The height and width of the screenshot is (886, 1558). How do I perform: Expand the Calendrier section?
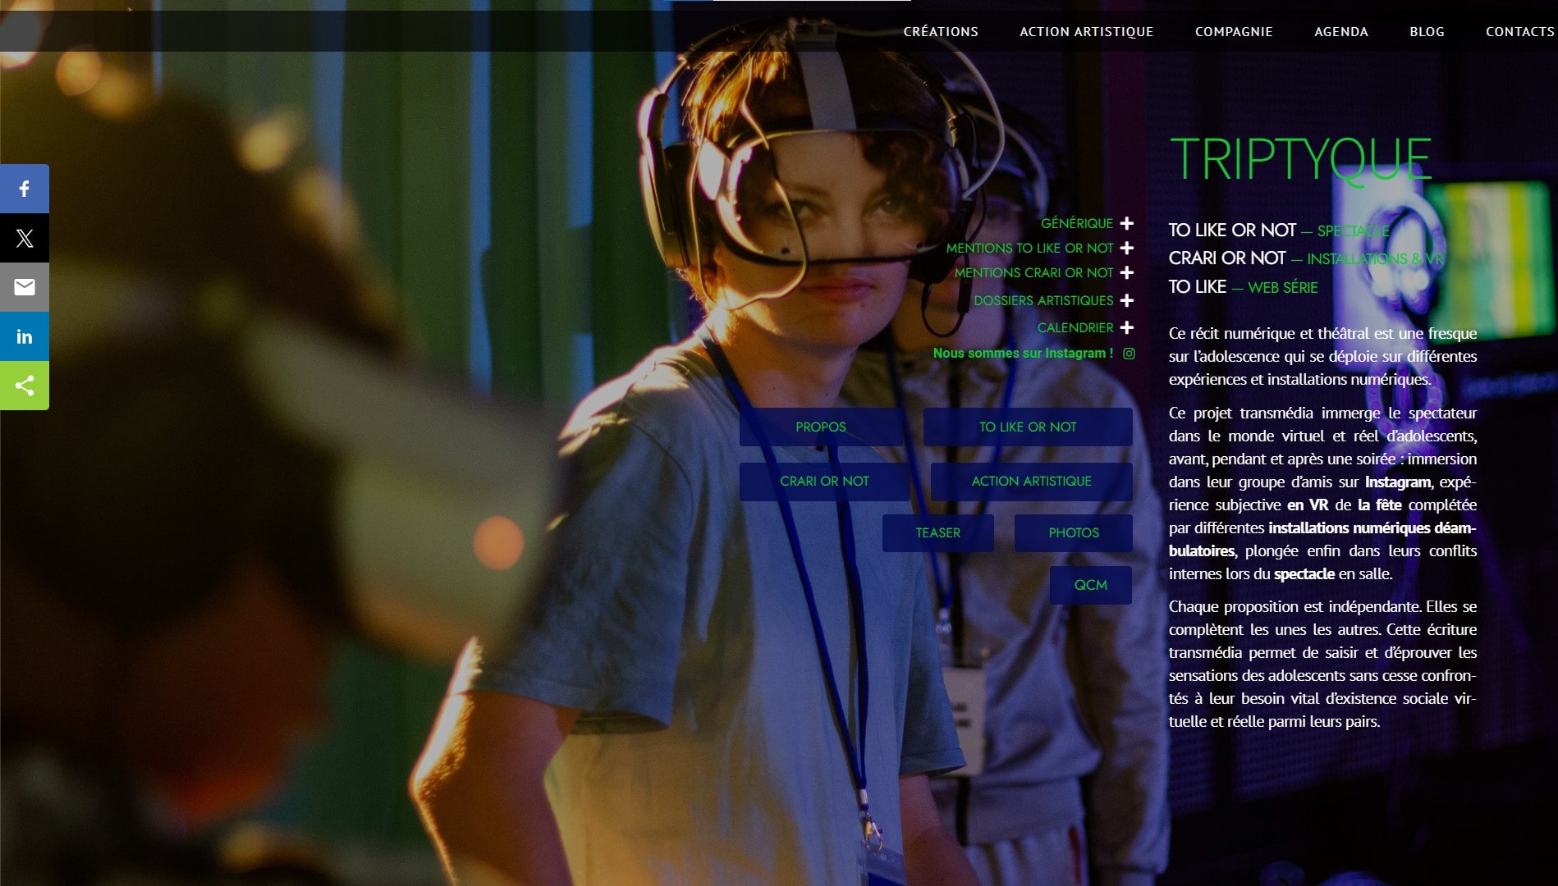[x=1126, y=327]
